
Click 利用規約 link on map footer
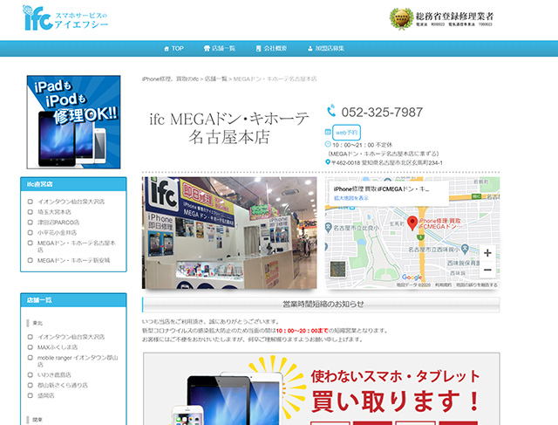pyautogui.click(x=444, y=285)
